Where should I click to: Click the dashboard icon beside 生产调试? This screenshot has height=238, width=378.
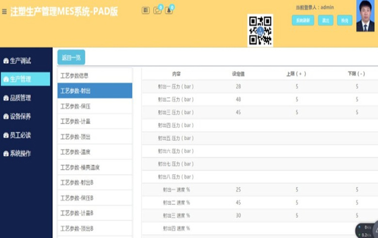pos(6,61)
